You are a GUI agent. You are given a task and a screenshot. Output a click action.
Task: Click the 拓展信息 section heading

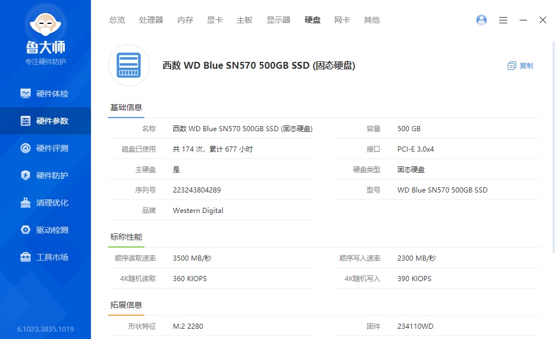pyautogui.click(x=126, y=305)
